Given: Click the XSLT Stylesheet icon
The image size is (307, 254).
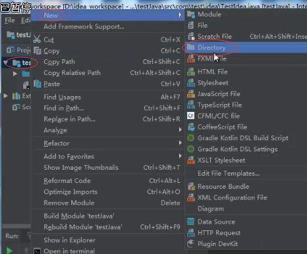Looking at the screenshot, I should pyautogui.click(x=191, y=161).
